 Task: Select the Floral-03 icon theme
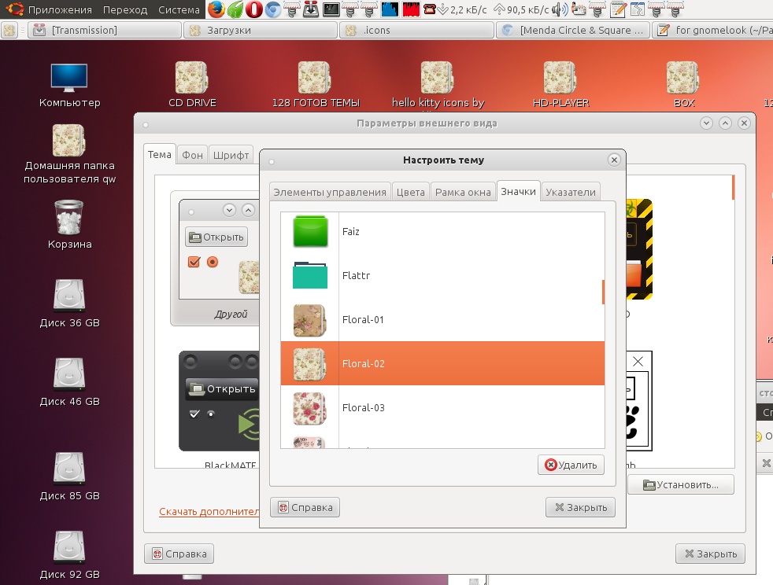click(x=442, y=408)
